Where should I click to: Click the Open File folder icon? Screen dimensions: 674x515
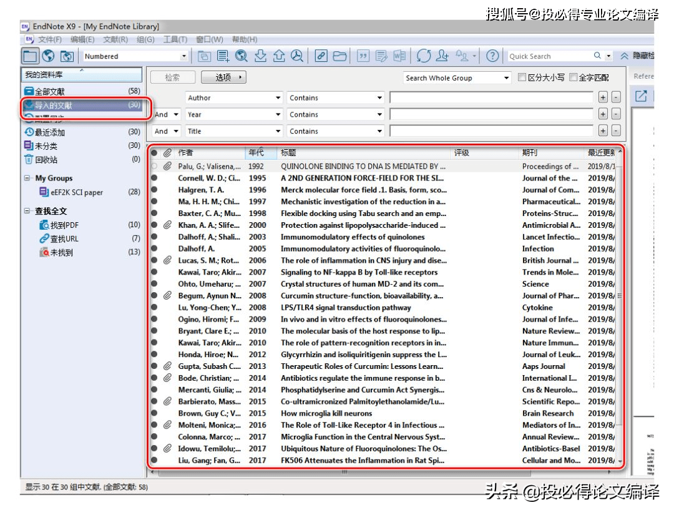(339, 56)
